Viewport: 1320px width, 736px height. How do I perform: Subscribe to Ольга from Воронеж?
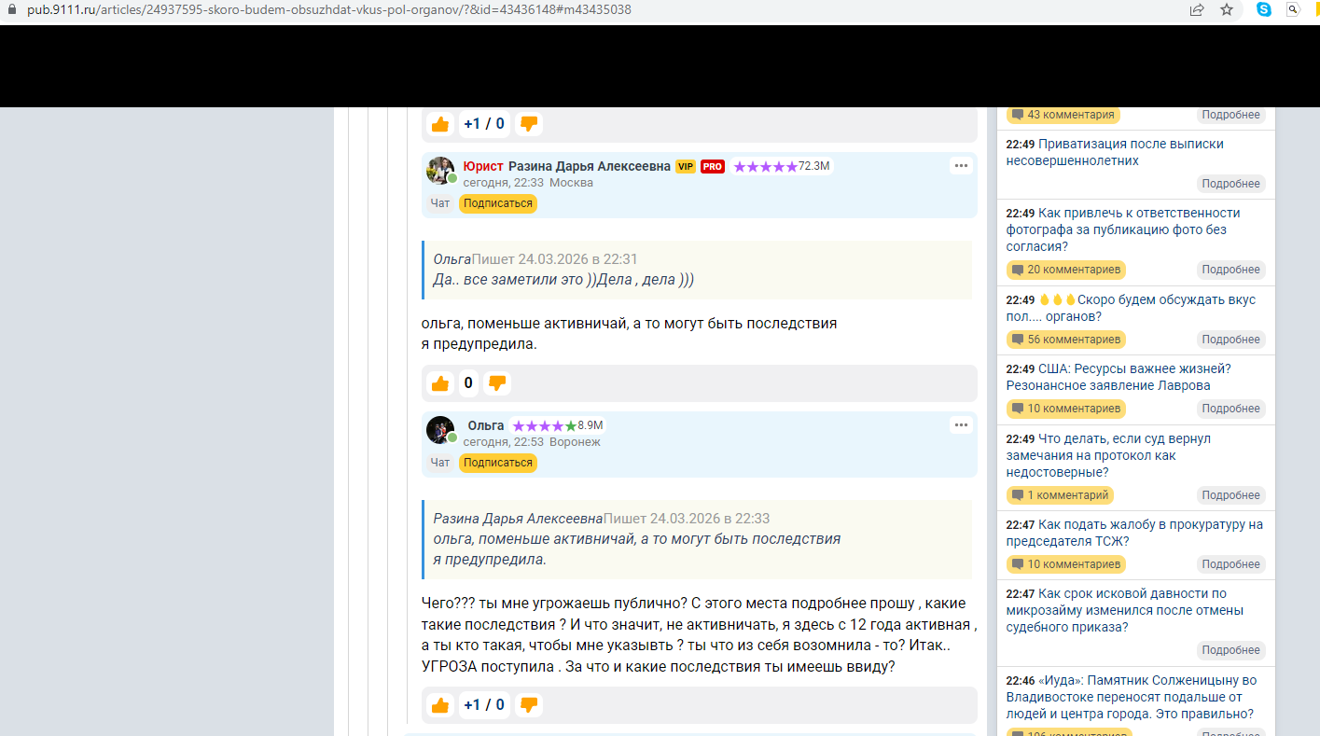pos(498,463)
